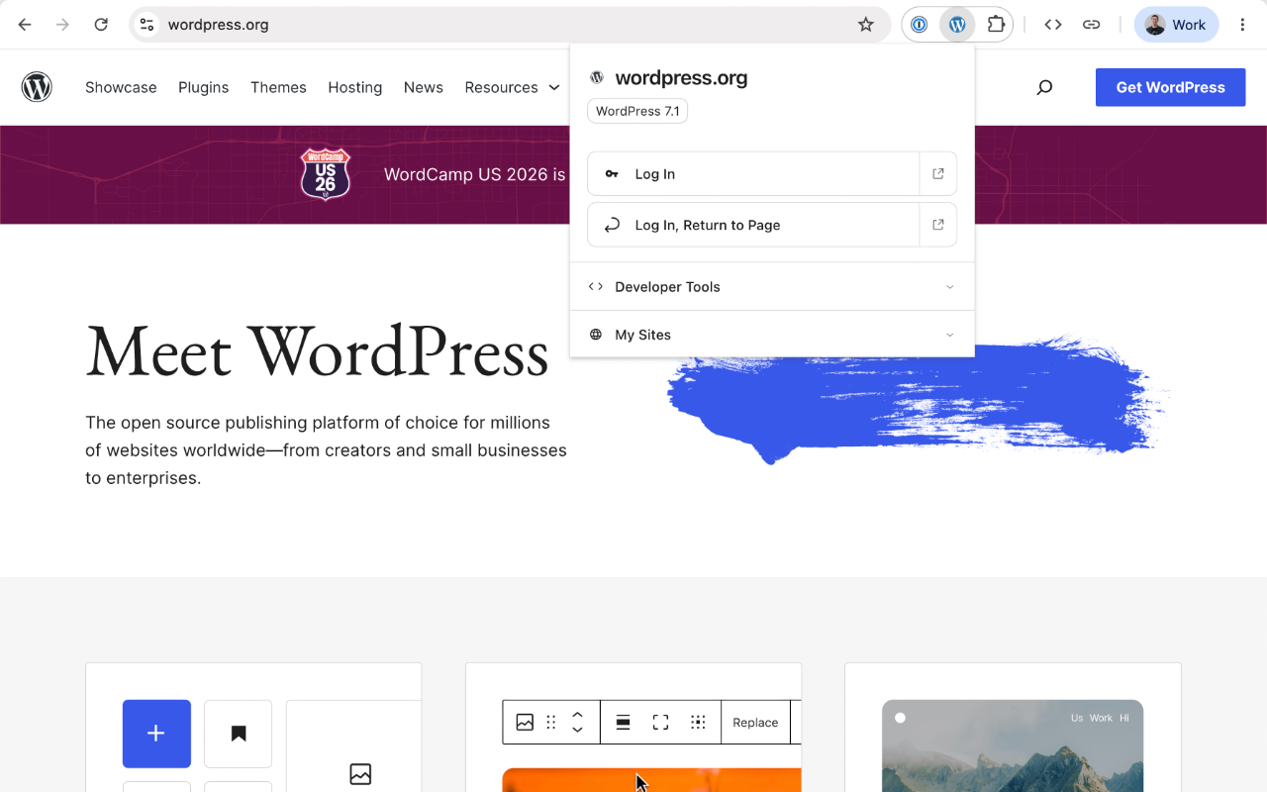This screenshot has height=792, width=1267.
Task: Click Log In in the extension popup
Action: coord(753,174)
